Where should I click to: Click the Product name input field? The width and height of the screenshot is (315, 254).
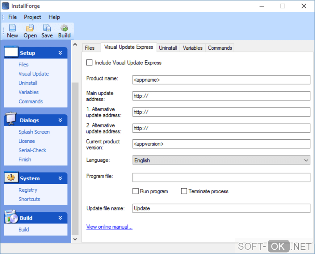[221, 80]
